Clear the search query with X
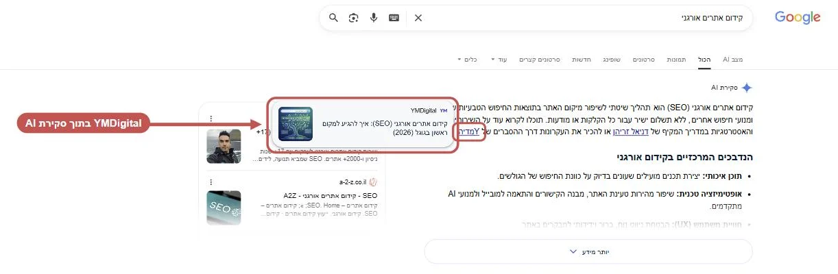This screenshot has height=274, width=838. (418, 18)
